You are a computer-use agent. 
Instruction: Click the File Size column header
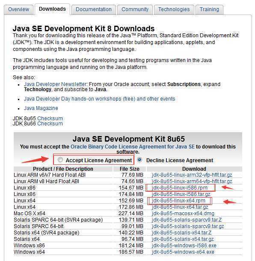click(x=130, y=169)
